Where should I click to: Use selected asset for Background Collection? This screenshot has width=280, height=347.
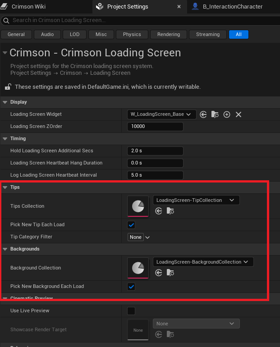[x=158, y=273]
